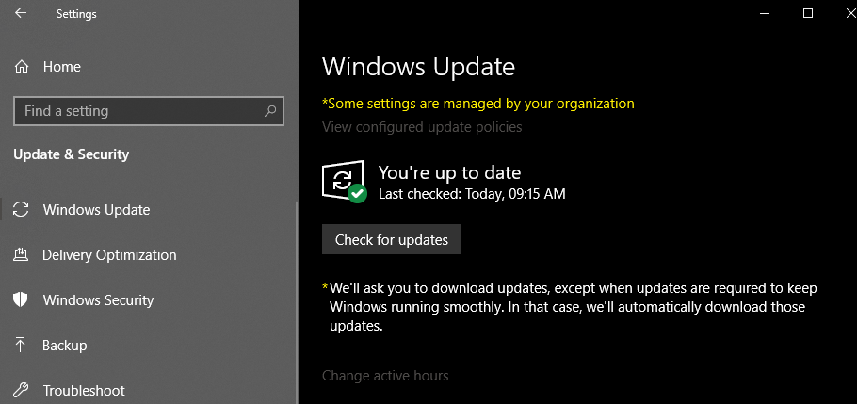Image resolution: width=857 pixels, height=404 pixels.
Task: Click the Backup upward arrow icon
Action: pos(22,346)
